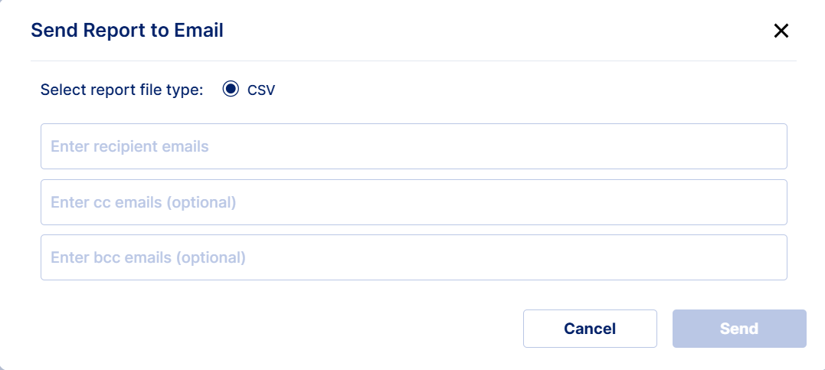Close the Send Report to Email dialog
The height and width of the screenshot is (370, 825).
[781, 31]
